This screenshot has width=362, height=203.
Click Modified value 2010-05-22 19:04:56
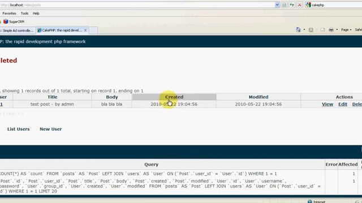click(258, 104)
